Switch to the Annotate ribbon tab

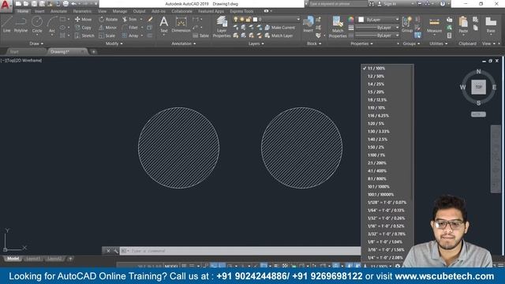coord(58,11)
